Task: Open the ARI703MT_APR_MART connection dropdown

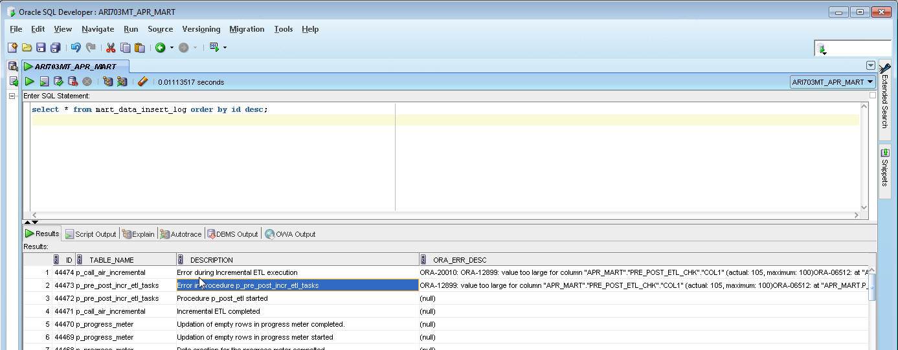Action: pos(833,82)
